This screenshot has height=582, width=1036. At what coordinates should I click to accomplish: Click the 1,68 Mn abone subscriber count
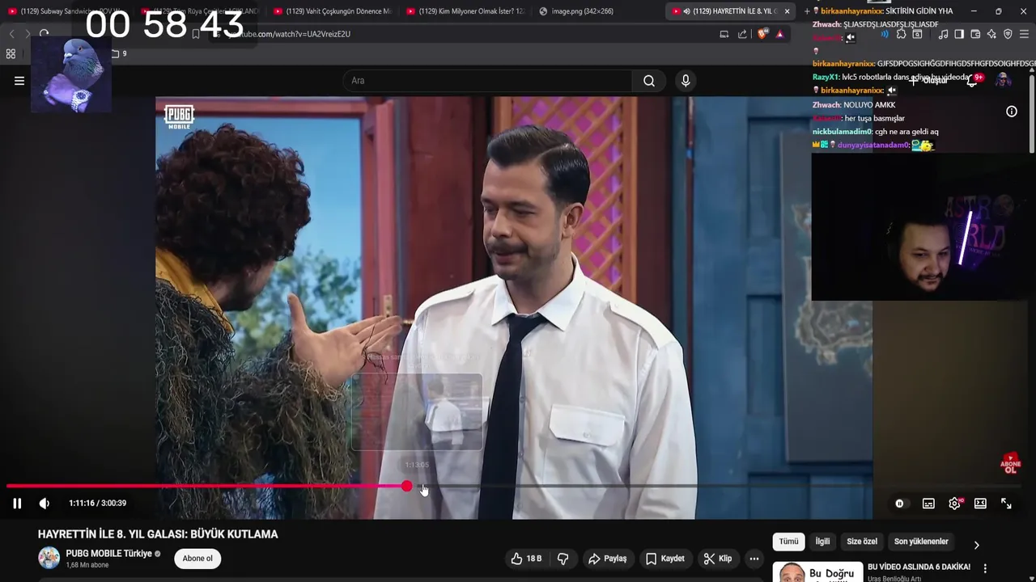click(x=87, y=565)
